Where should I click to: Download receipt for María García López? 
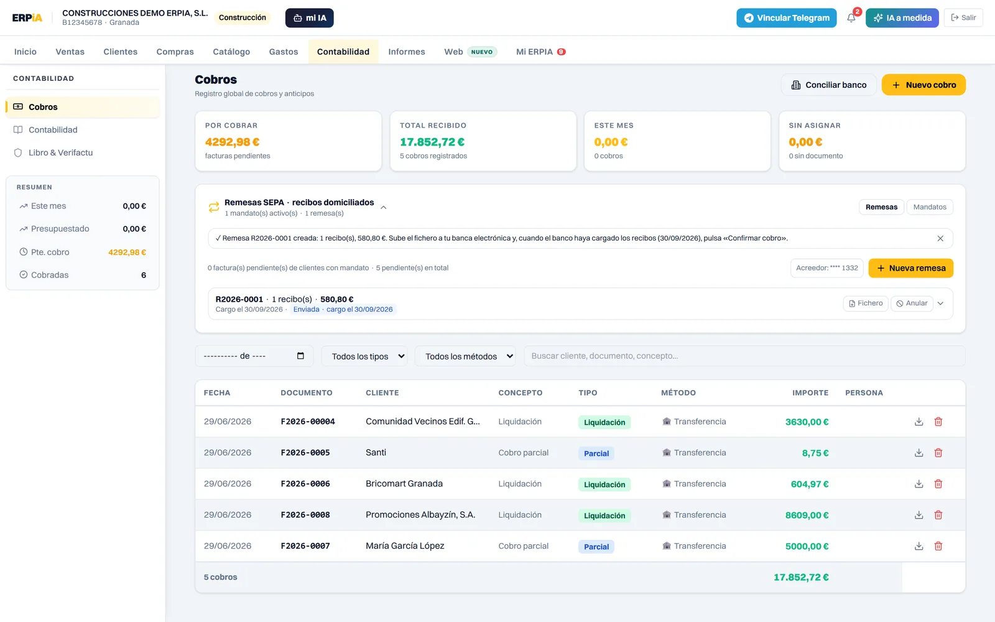click(x=919, y=546)
